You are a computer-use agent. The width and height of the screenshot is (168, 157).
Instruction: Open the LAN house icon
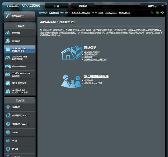pyautogui.click(x=8, y=115)
